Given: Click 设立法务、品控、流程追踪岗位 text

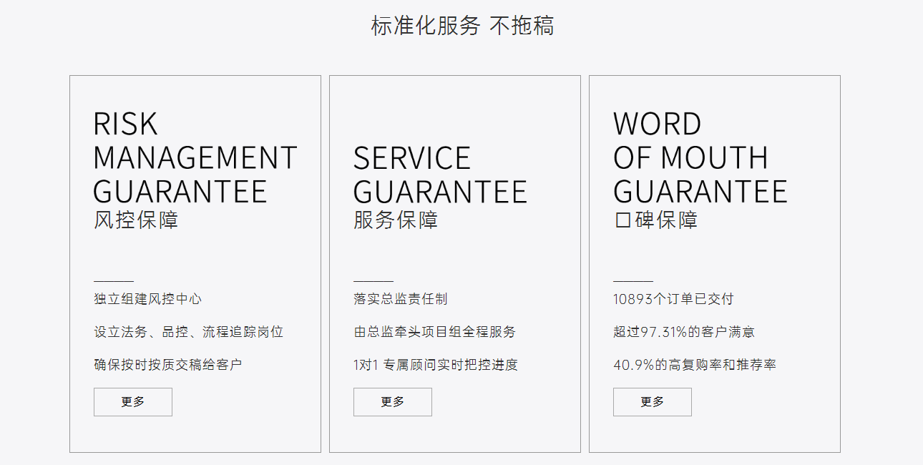Looking at the screenshot, I should 189,332.
